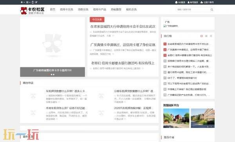Click left 智慧园区平台 building photo

(176, 118)
